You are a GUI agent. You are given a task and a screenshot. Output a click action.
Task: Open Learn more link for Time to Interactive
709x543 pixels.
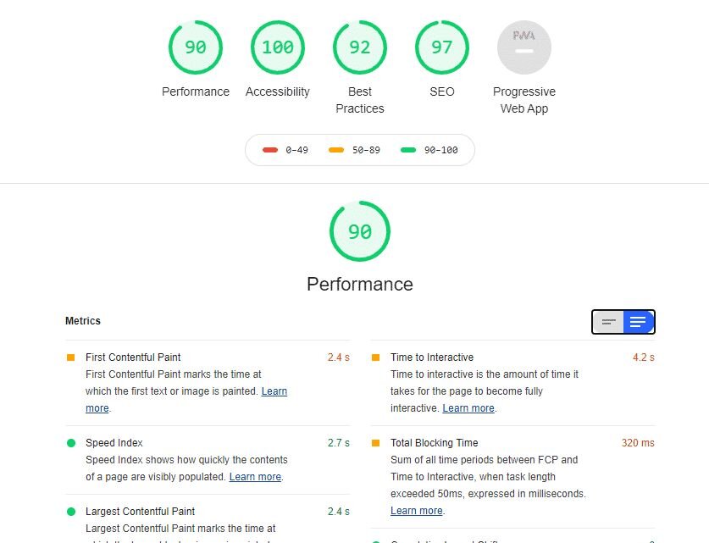click(x=468, y=408)
